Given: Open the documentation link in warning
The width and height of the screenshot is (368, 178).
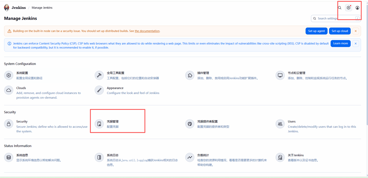Looking at the screenshot, I should [x=147, y=31].
